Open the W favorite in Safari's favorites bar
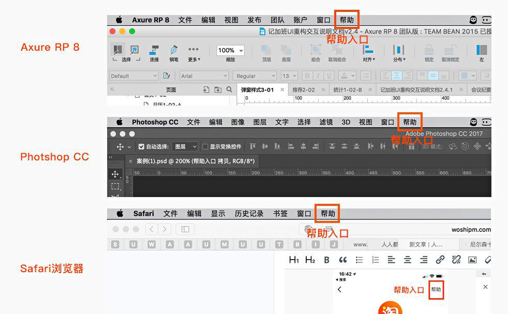 coord(151,244)
